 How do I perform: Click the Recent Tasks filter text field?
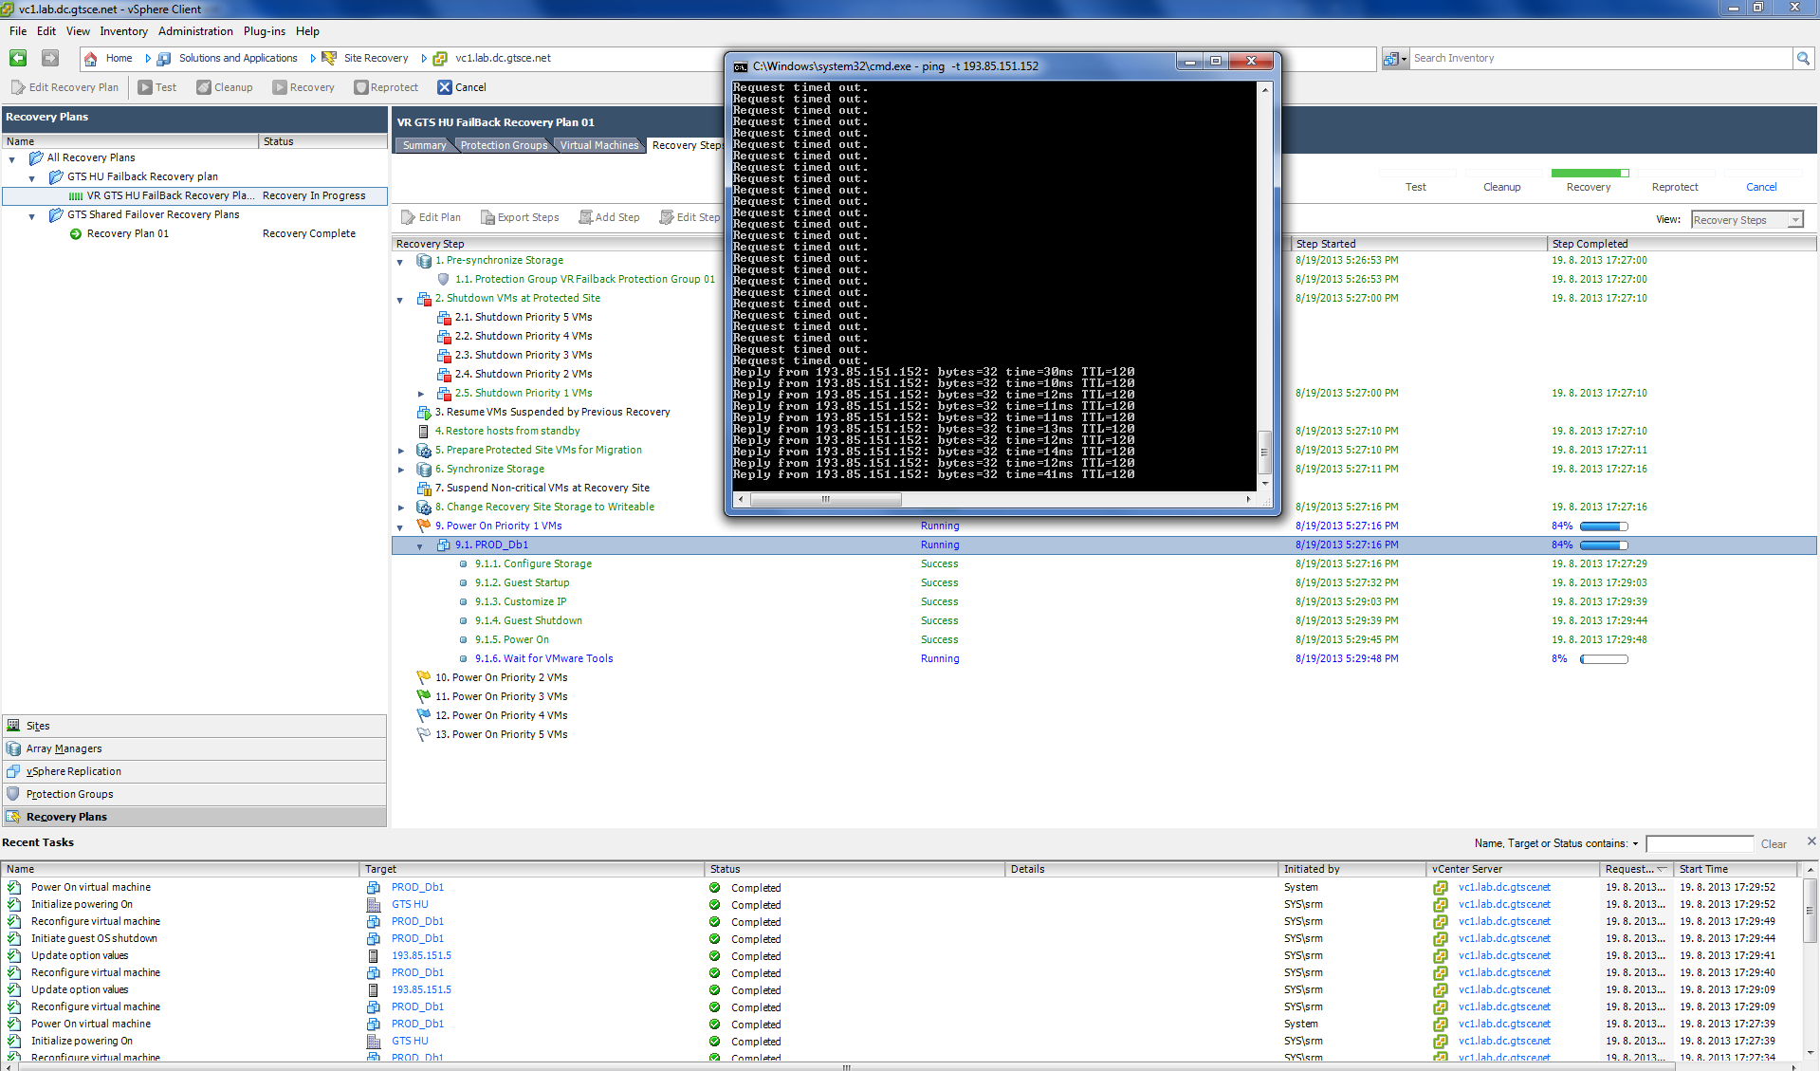click(1700, 844)
